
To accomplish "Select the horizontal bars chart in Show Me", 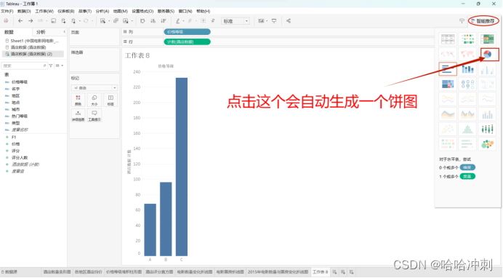I will click(x=448, y=68).
